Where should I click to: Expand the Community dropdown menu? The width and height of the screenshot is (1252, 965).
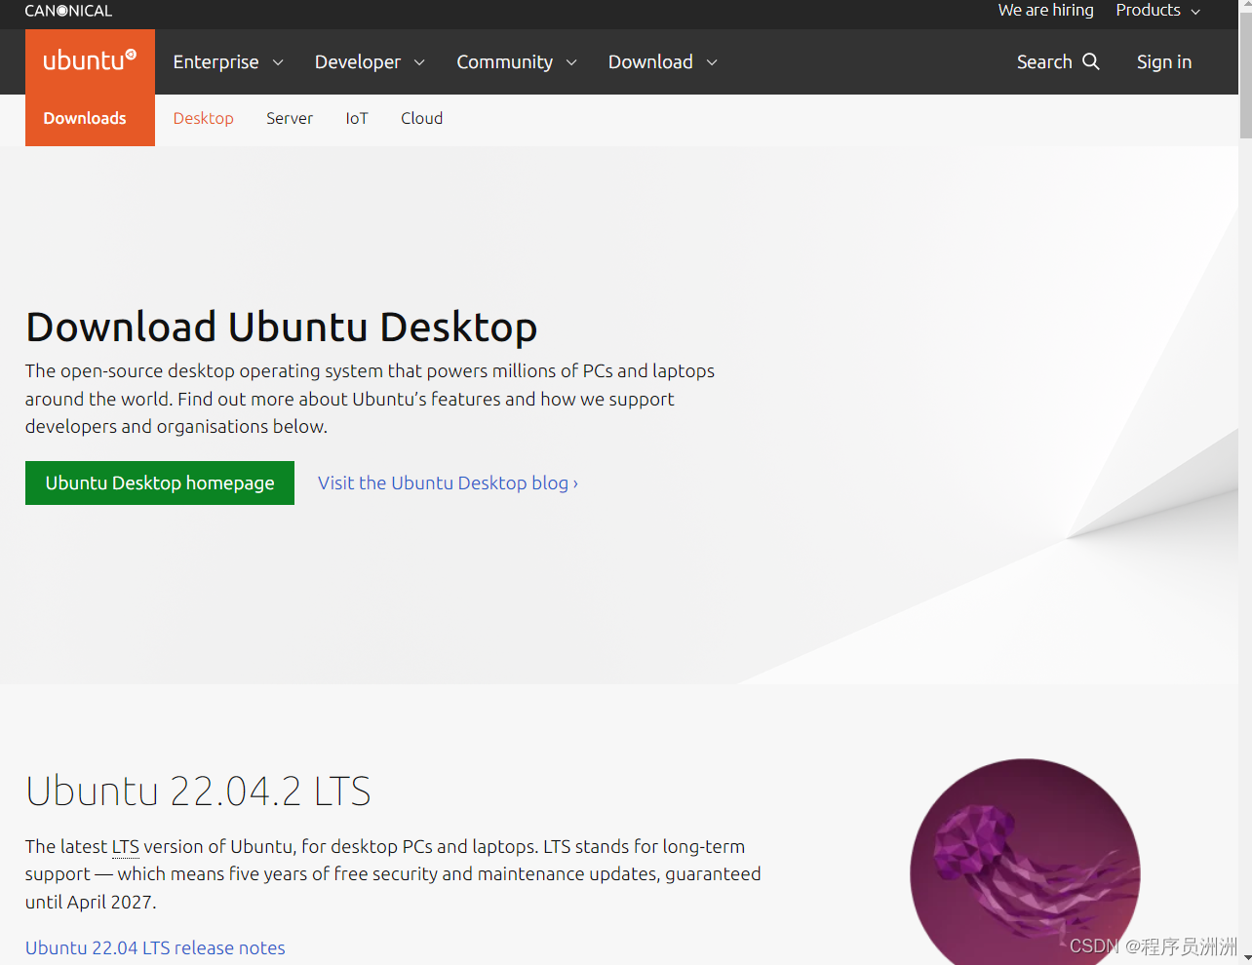tap(517, 61)
